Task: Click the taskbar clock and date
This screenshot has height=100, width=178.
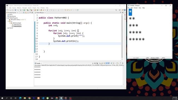Action: pos(175,98)
